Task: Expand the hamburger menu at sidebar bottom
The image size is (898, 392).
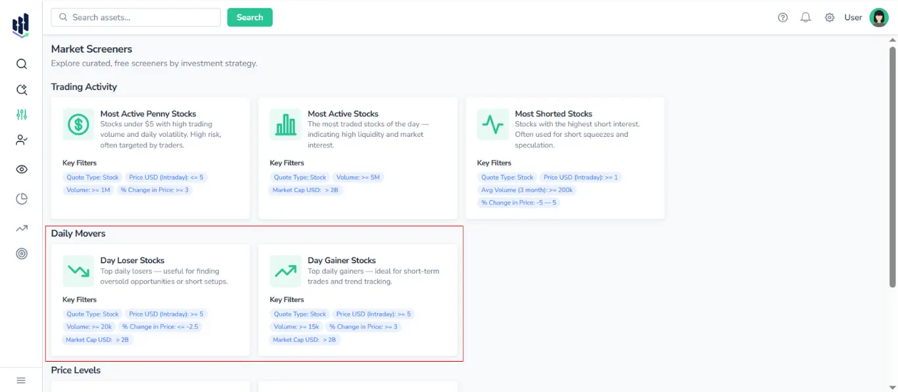Action: click(20, 380)
